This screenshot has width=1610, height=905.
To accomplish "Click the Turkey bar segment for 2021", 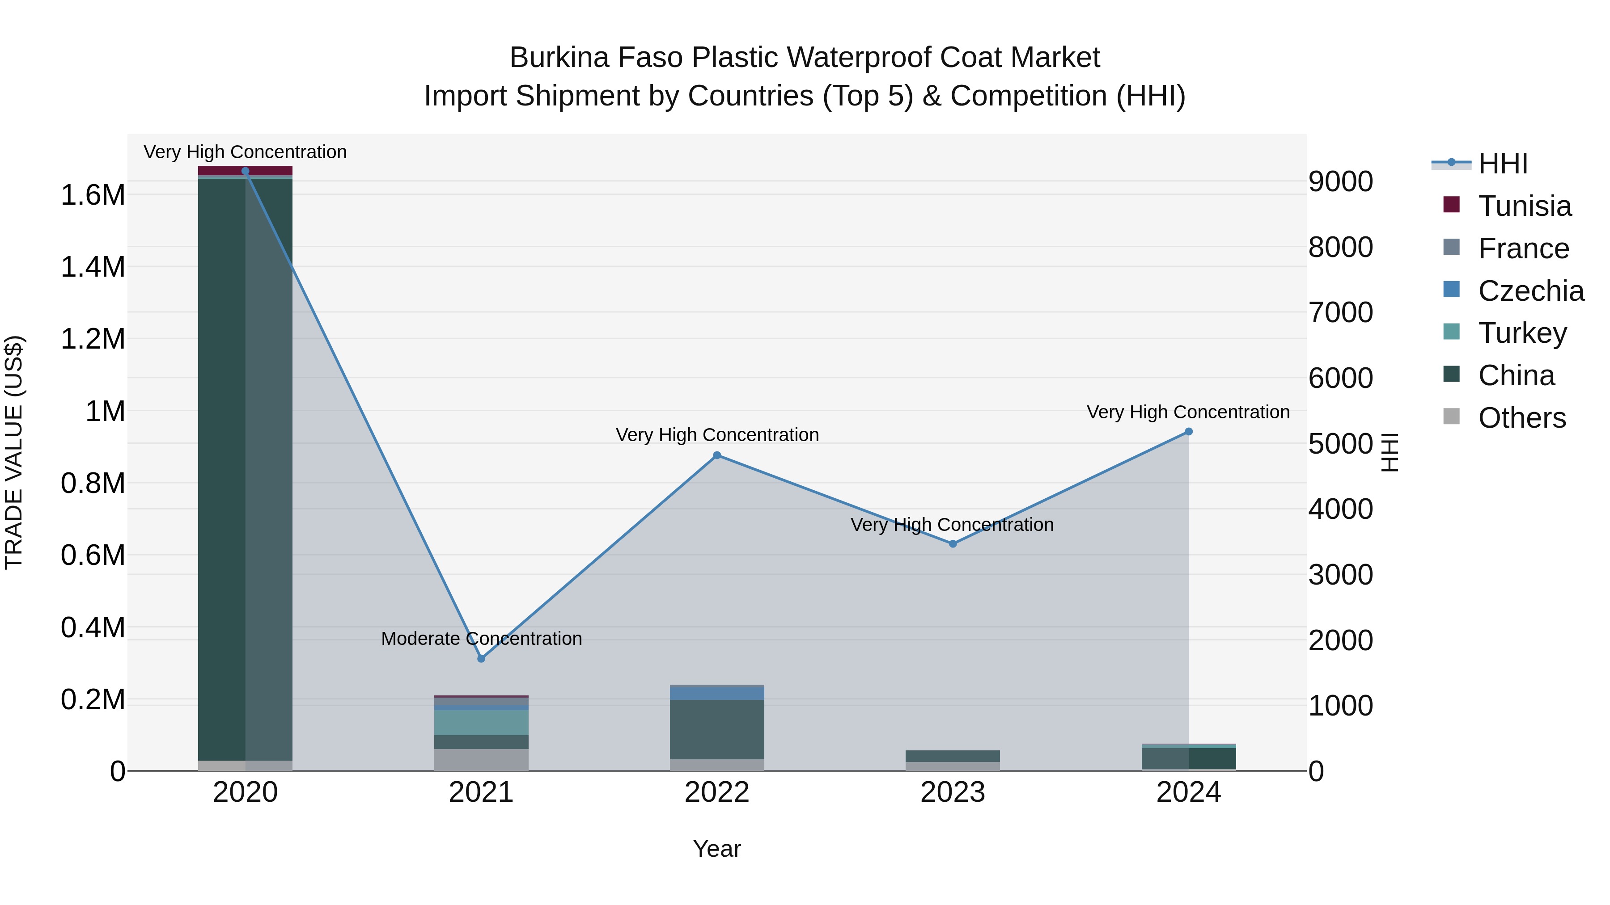I will (481, 723).
